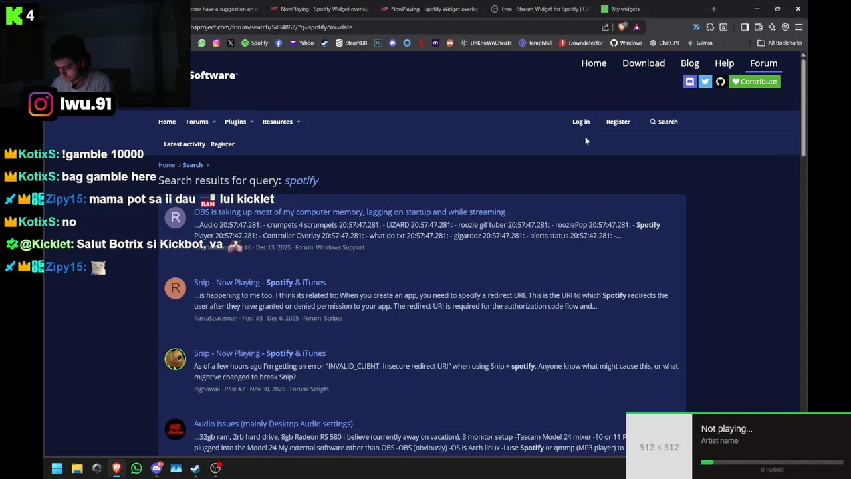Open the Downdetector bookmark
Screen dimensions: 851x479
pyautogui.click(x=581, y=43)
